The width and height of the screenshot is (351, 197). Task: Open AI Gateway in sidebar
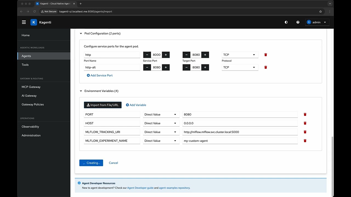coord(44,96)
